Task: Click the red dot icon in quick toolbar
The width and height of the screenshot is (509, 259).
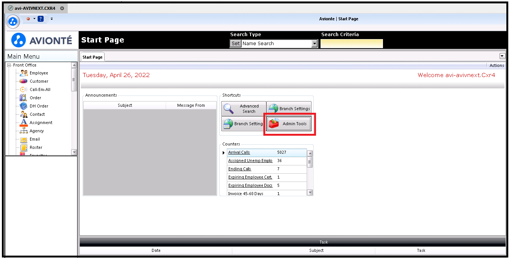Action: point(28,19)
